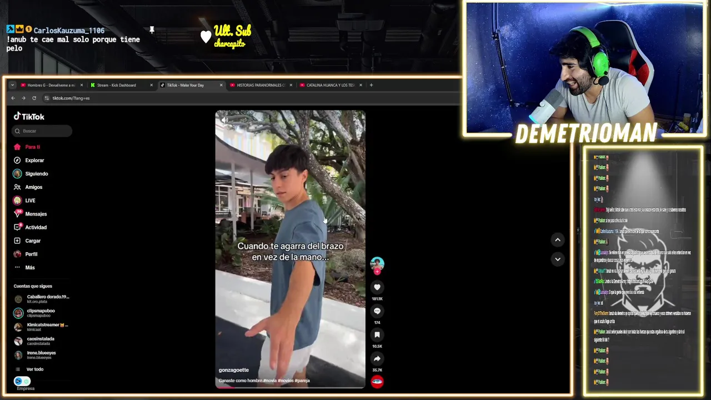Screen dimensions: 711x400
Task: Open Actividad notifications
Action: point(31,227)
